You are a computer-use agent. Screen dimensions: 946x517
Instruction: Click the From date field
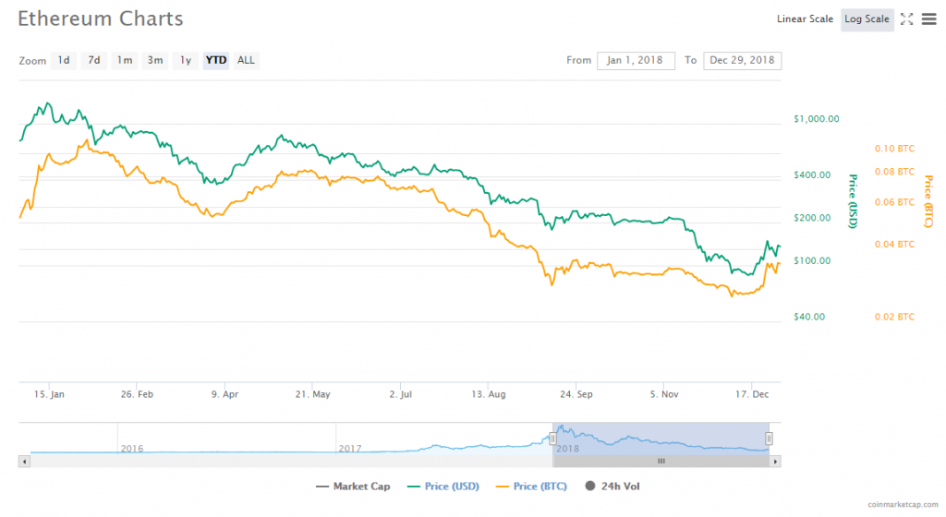(x=636, y=61)
